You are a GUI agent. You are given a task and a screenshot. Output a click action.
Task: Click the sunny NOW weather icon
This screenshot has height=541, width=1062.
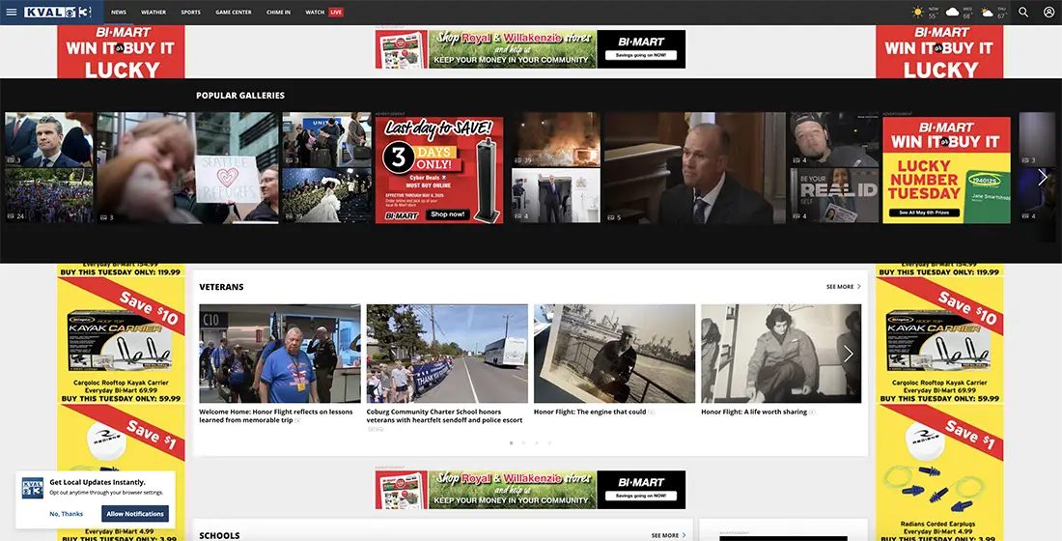pos(918,13)
